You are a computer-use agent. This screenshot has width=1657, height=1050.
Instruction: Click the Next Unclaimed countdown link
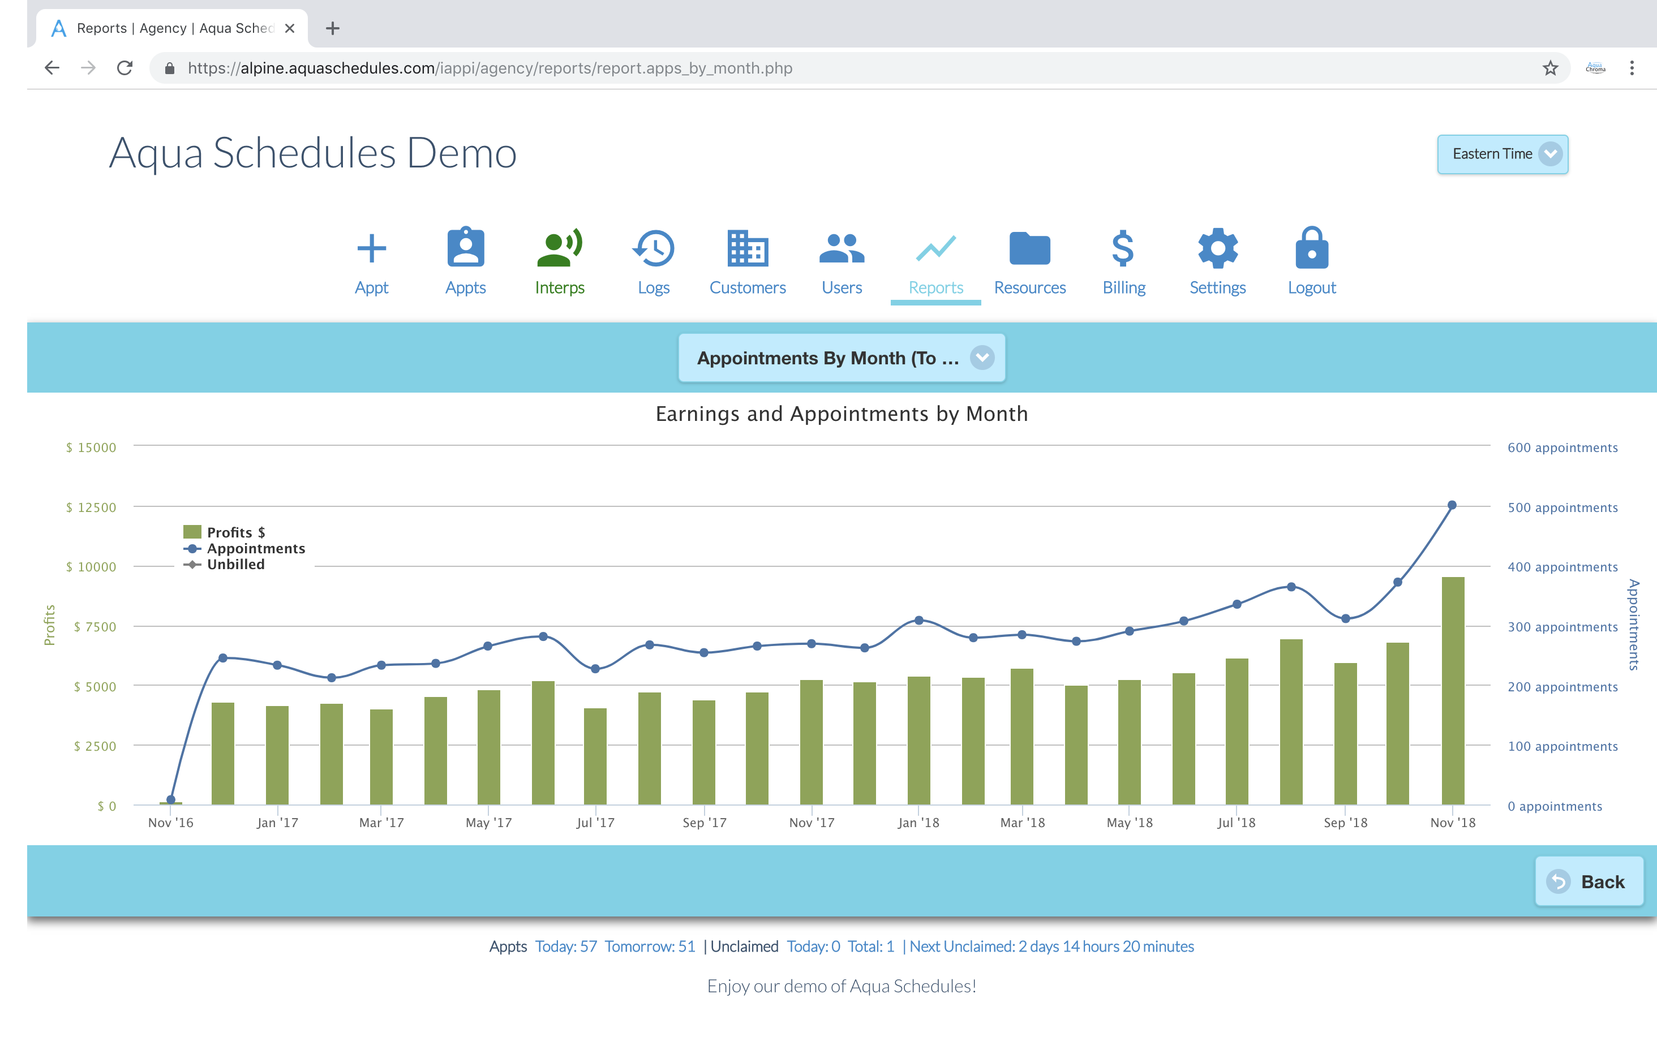pyautogui.click(x=1051, y=946)
